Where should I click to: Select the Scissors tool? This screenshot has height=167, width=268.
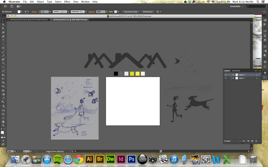coord(3,63)
